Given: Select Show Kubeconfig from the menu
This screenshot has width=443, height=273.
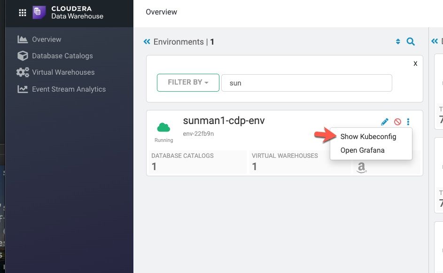Looking at the screenshot, I should point(368,136).
